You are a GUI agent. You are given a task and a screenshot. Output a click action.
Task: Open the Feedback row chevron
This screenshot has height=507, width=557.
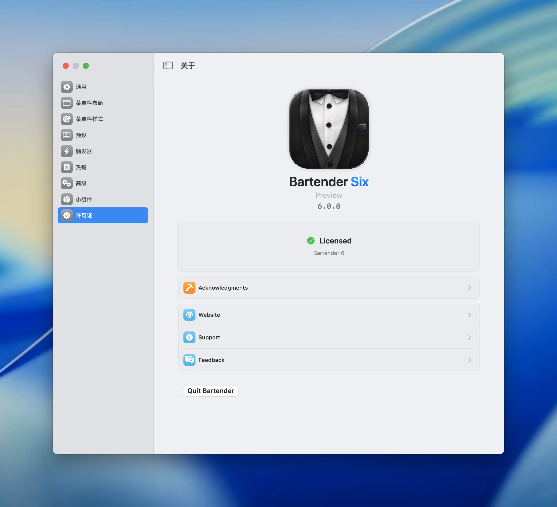coord(469,360)
